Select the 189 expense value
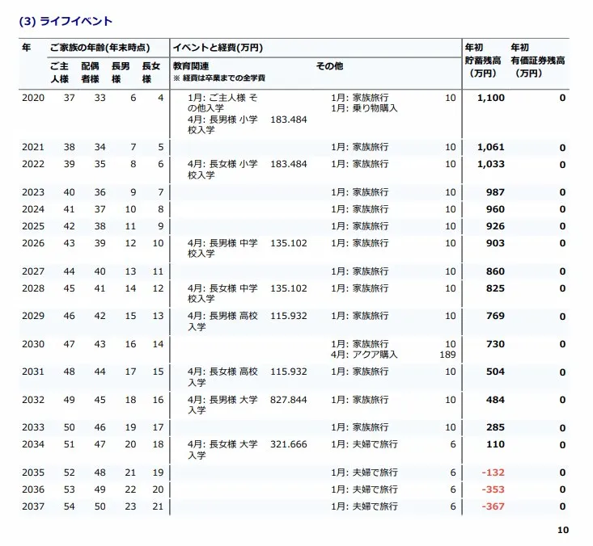The height and width of the screenshot is (546, 593). [447, 355]
